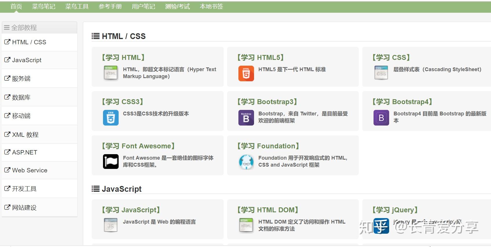
Task: Click the list icon next to HTML / CSS heading
Action: point(95,36)
